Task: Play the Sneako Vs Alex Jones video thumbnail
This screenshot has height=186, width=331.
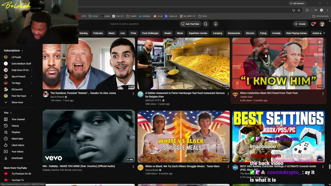Action: (x=89, y=64)
